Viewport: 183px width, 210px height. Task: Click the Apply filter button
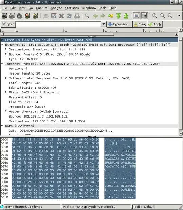[155, 24]
